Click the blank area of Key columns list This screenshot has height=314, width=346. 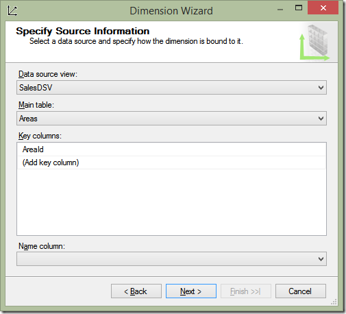[171, 202]
